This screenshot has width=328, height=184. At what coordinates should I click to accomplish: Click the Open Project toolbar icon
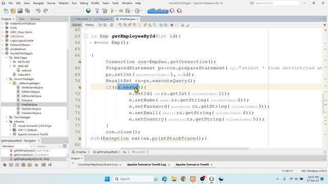[20, 11]
